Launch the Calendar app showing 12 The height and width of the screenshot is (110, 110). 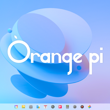45,107
